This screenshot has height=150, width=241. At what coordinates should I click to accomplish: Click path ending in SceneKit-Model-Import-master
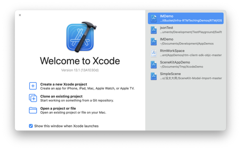(x=191, y=78)
